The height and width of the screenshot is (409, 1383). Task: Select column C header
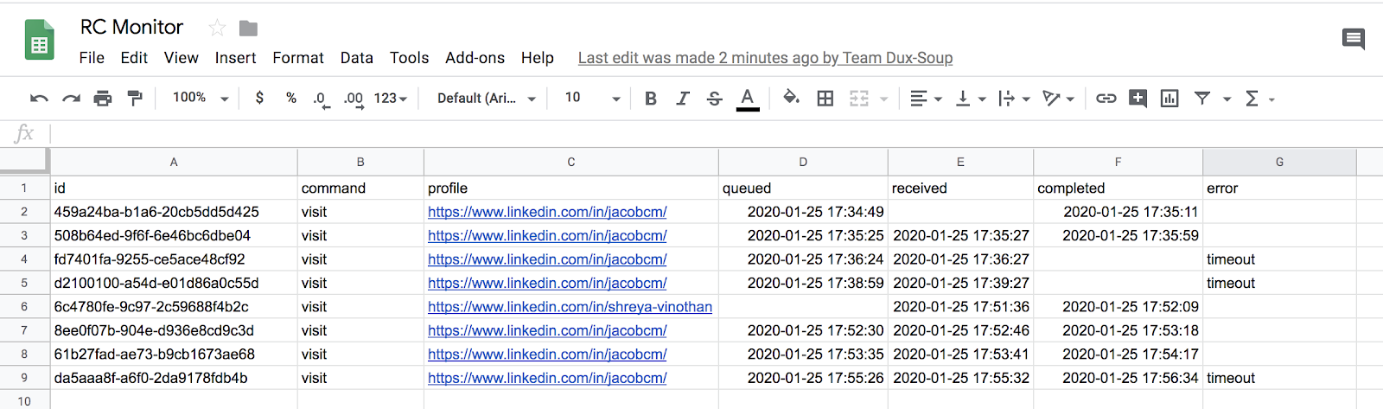point(571,162)
